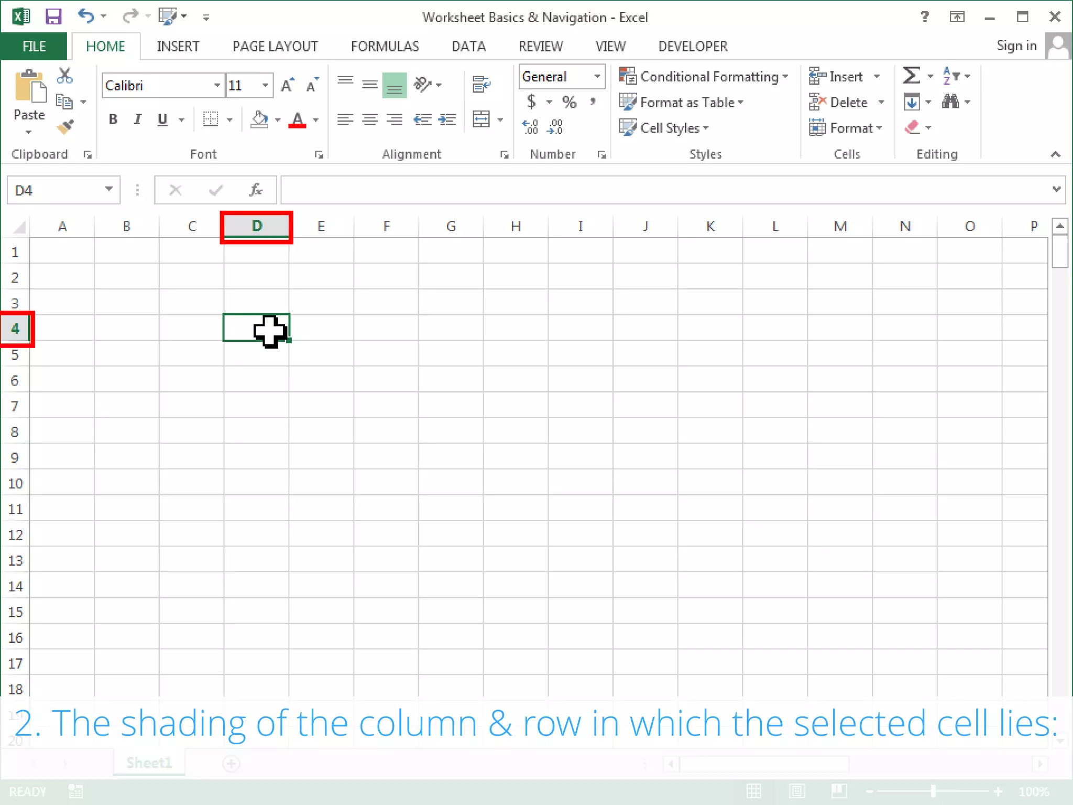Apply Comma Style format
The height and width of the screenshot is (805, 1073).
tap(593, 101)
